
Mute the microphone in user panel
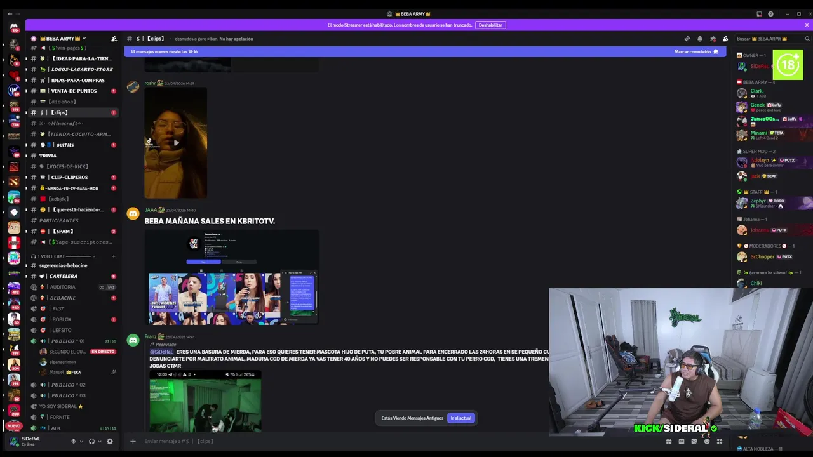pyautogui.click(x=74, y=442)
